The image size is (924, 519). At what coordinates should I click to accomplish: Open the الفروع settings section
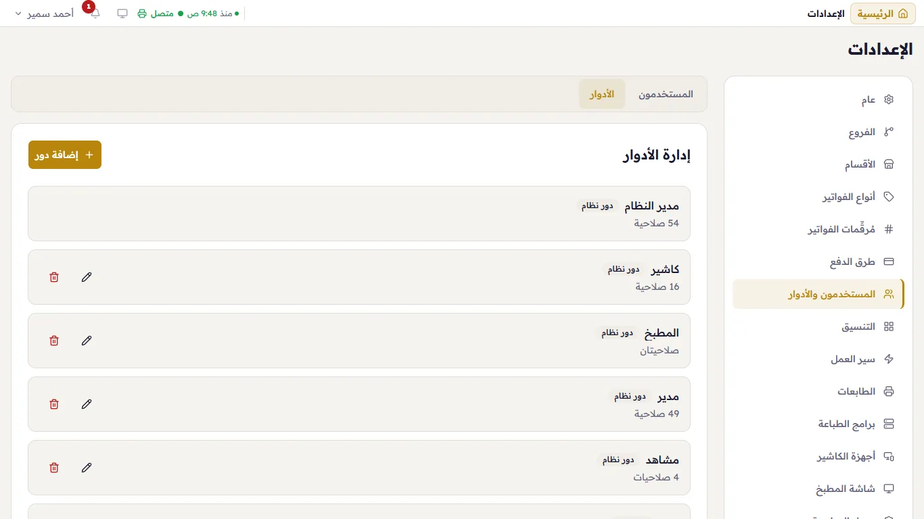click(x=818, y=132)
